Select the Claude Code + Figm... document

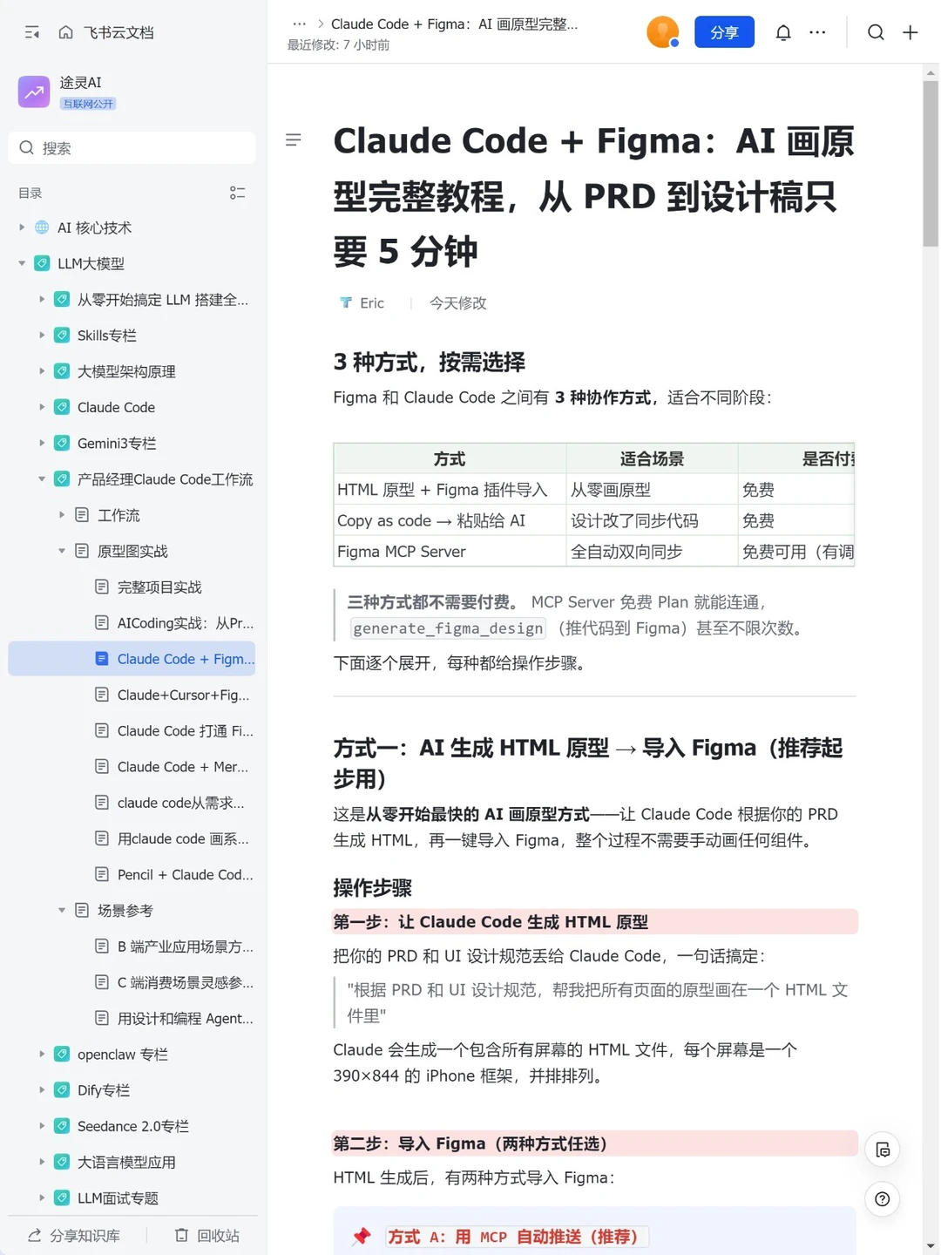pyautogui.click(x=132, y=659)
